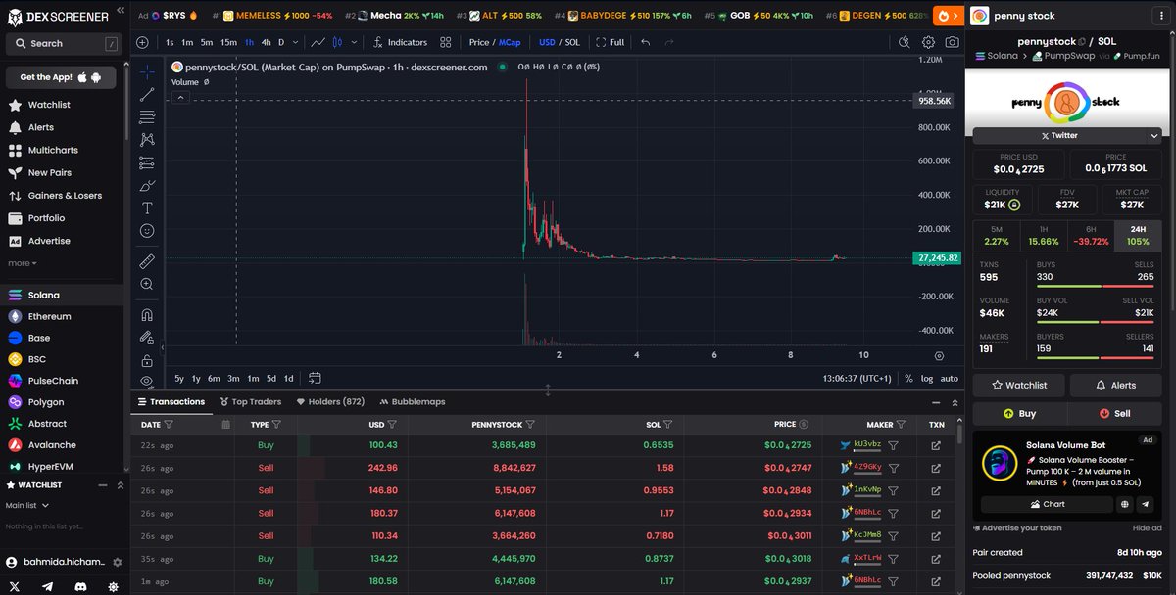The width and height of the screenshot is (1176, 595).
Task: Click the green Buy button
Action: pos(1019,413)
